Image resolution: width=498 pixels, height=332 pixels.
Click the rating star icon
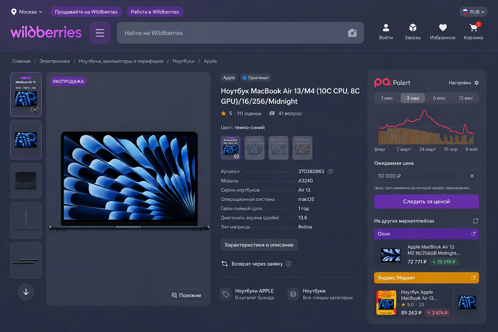coord(223,113)
